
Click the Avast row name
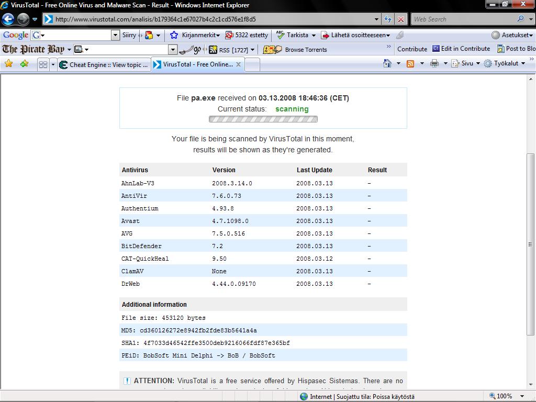pyautogui.click(x=130, y=221)
